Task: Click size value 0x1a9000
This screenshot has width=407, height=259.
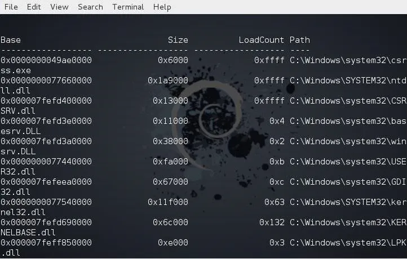Action: 168,81
